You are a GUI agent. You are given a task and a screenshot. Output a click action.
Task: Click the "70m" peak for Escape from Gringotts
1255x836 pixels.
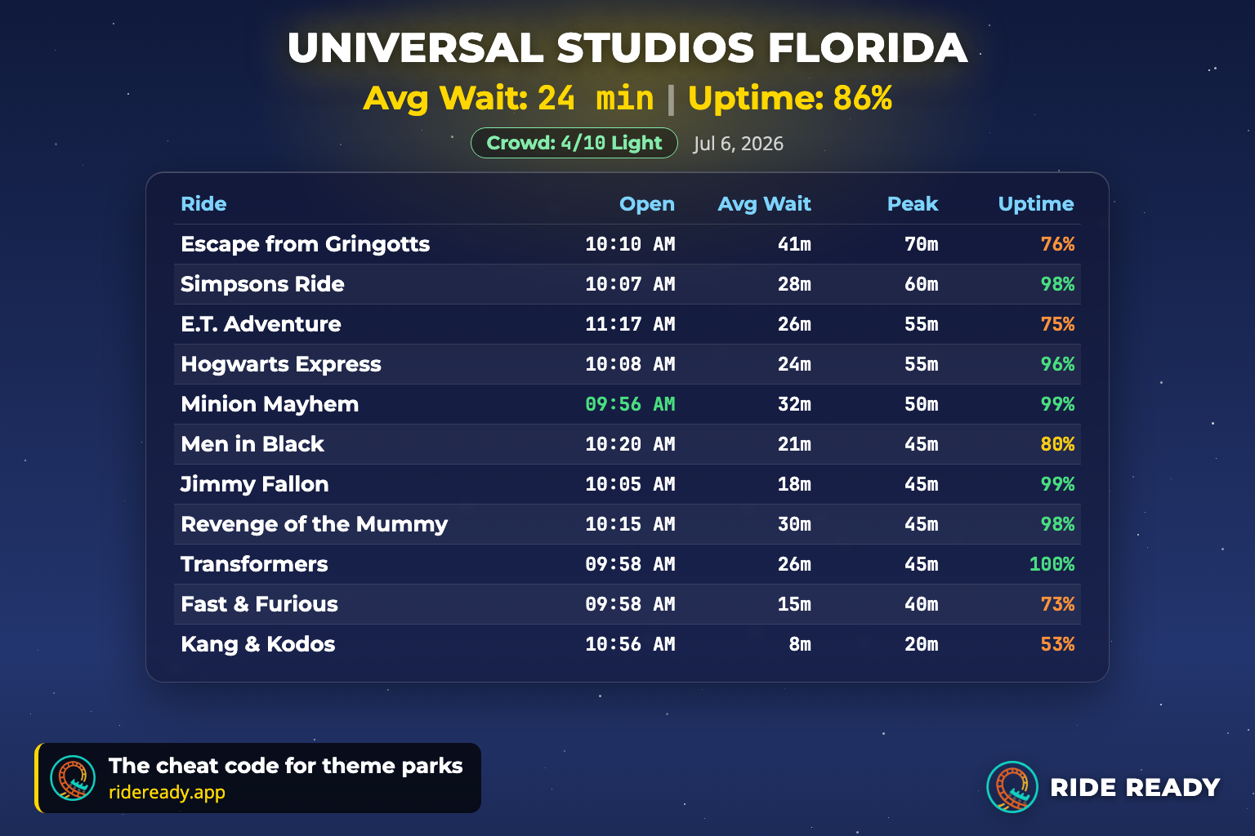tap(921, 244)
